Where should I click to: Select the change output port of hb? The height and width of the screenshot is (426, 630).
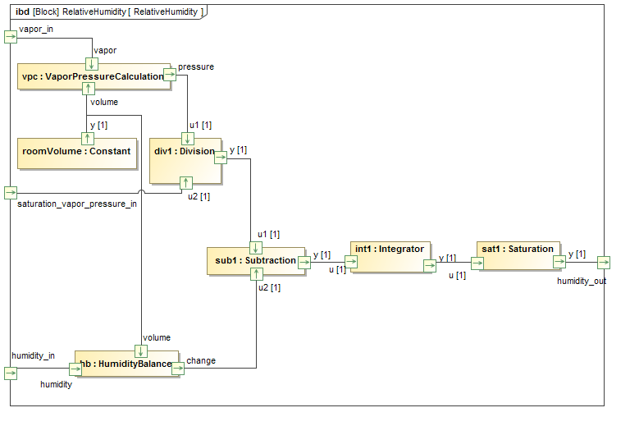point(178,369)
